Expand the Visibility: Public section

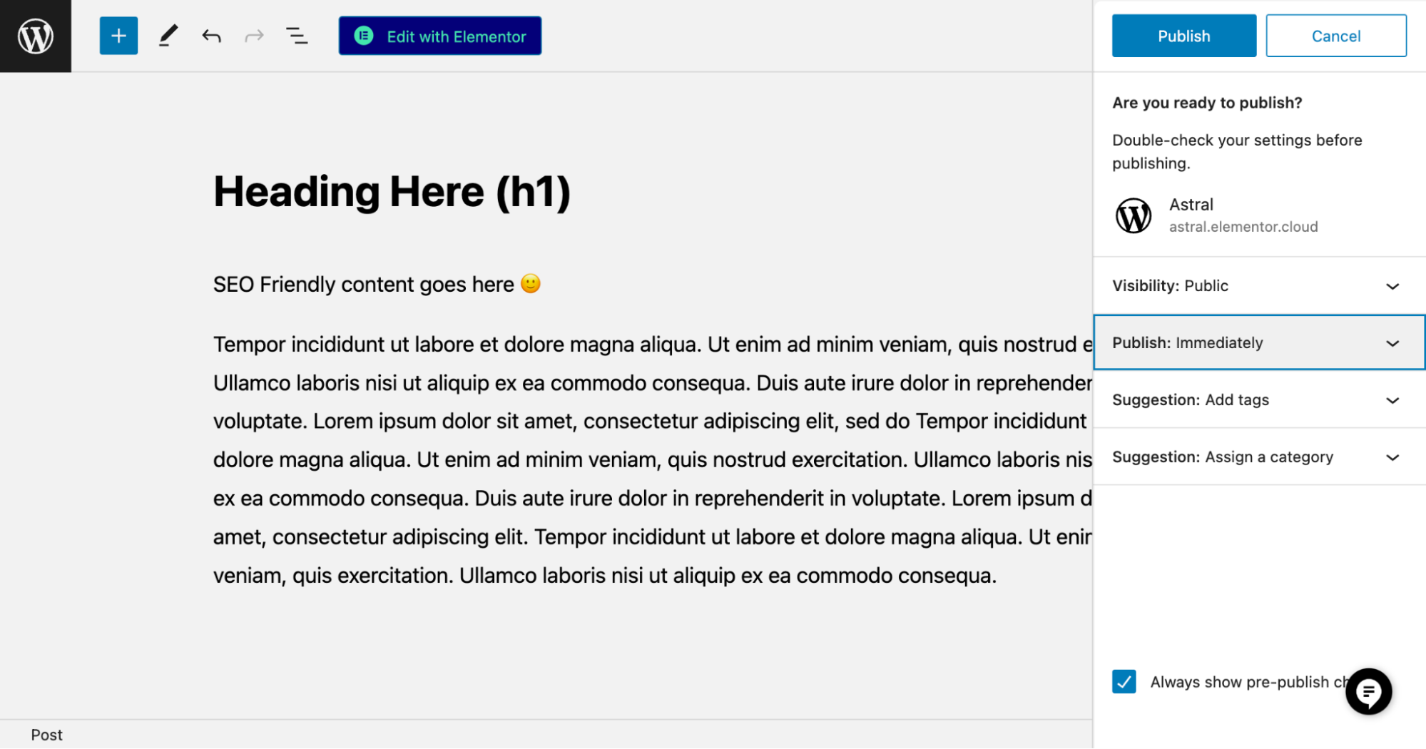[x=1258, y=286]
